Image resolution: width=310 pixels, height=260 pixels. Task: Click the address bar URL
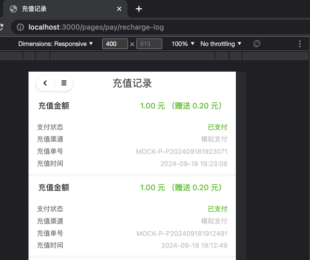click(x=96, y=27)
